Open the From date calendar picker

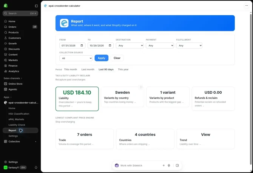(x=82, y=46)
